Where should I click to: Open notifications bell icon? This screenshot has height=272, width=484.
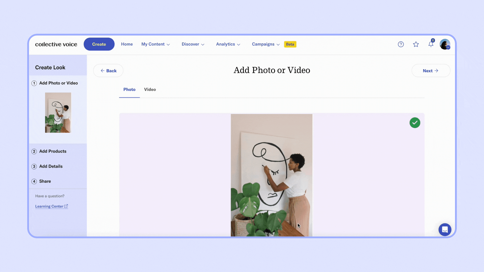[x=431, y=44]
